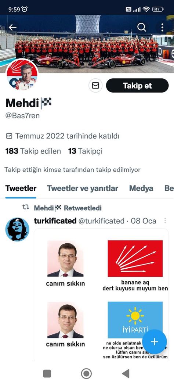This screenshot has height=387, width=174.
Task: Open search with the magnifier icon
Action: click(x=142, y=28)
